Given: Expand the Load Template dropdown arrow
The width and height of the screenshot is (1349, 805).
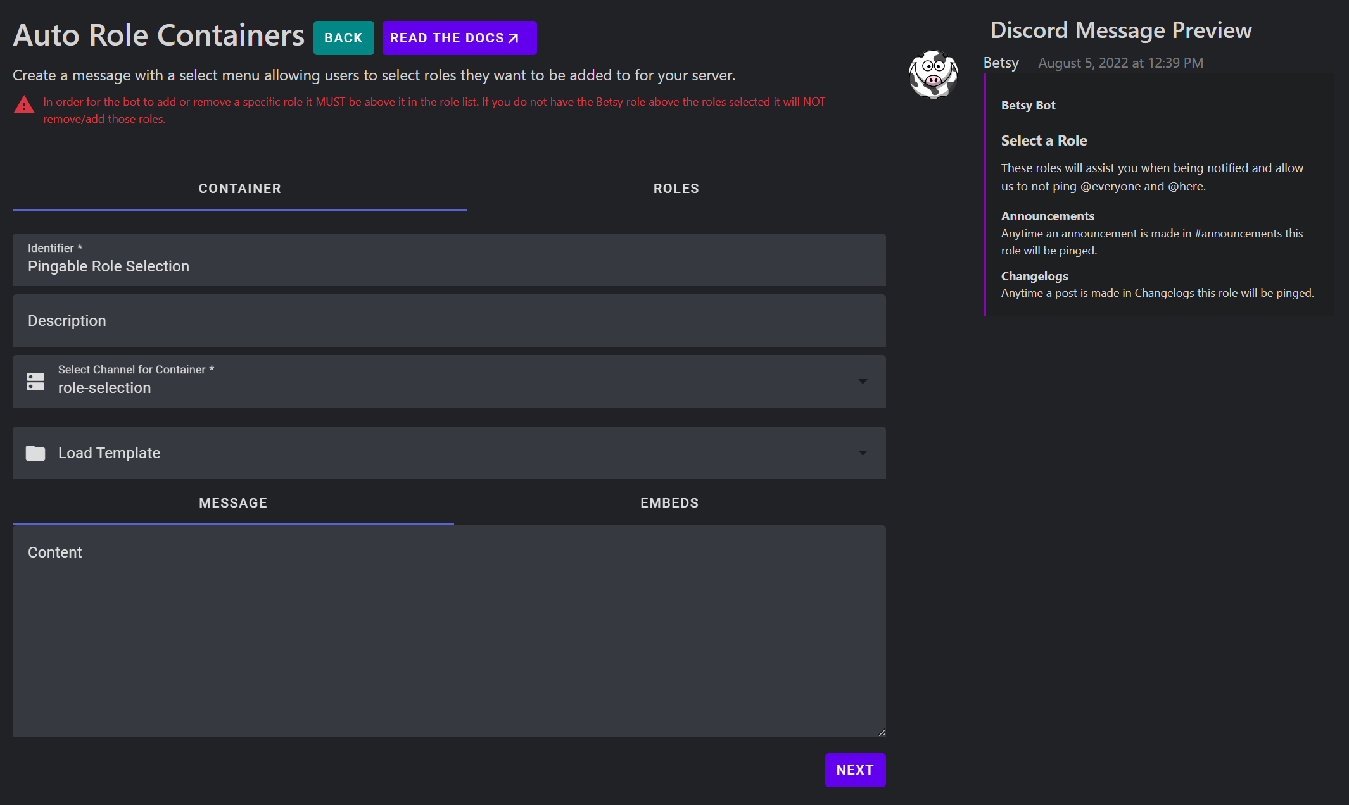Looking at the screenshot, I should pyautogui.click(x=863, y=453).
